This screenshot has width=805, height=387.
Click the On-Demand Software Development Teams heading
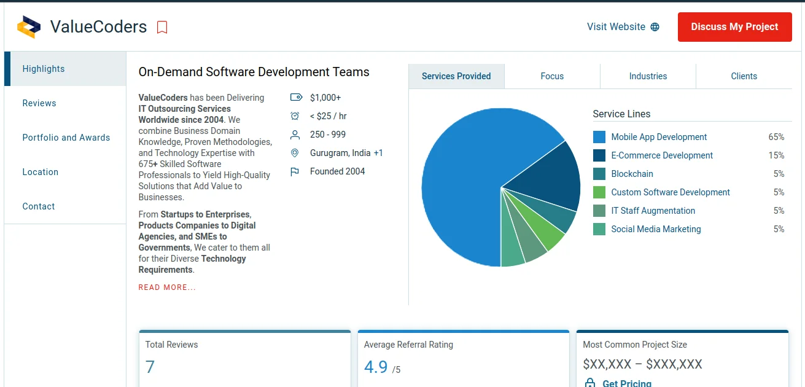click(x=254, y=72)
